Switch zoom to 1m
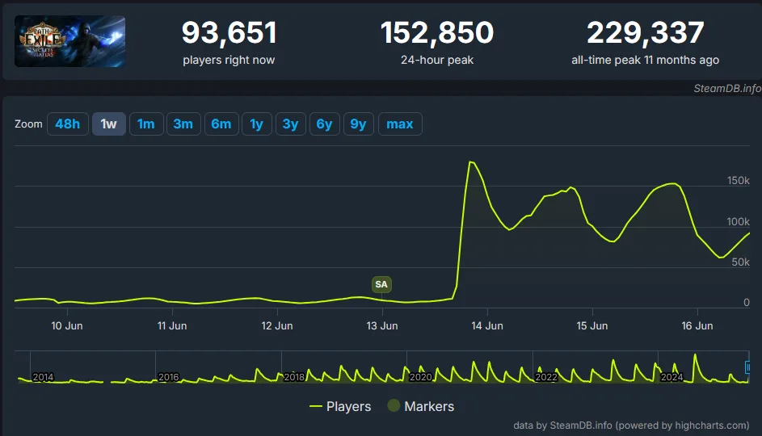The height and width of the screenshot is (436, 762). [x=145, y=124]
